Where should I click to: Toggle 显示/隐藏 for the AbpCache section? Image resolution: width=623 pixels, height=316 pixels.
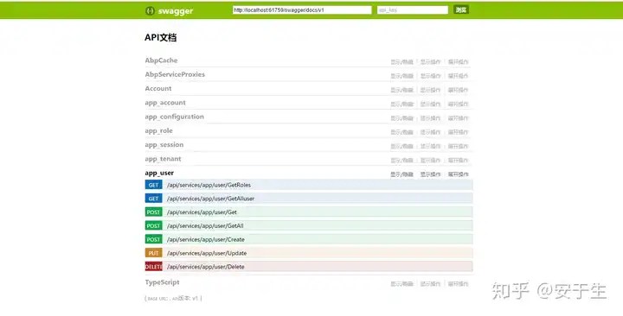tap(401, 62)
